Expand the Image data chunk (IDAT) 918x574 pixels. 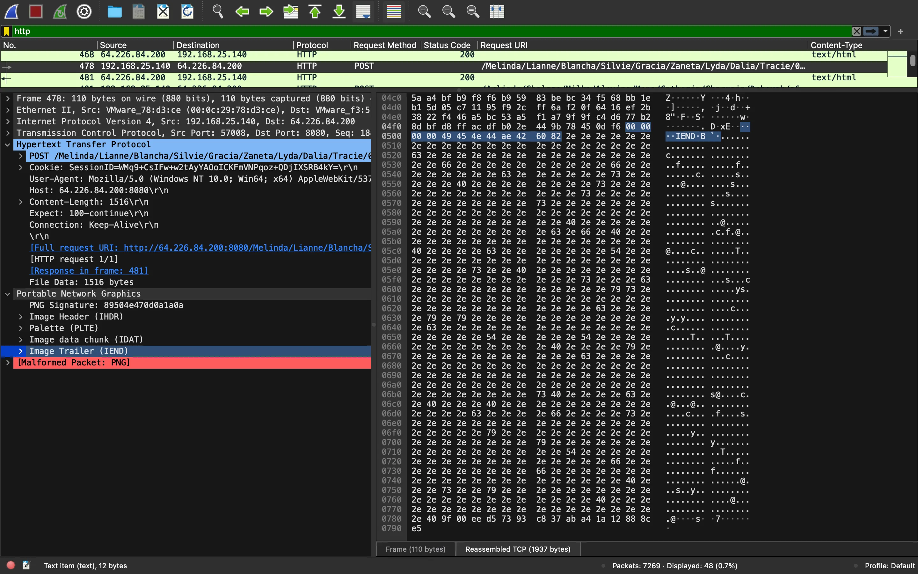pyautogui.click(x=20, y=340)
